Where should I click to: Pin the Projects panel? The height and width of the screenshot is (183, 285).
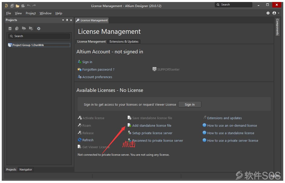(67, 20)
